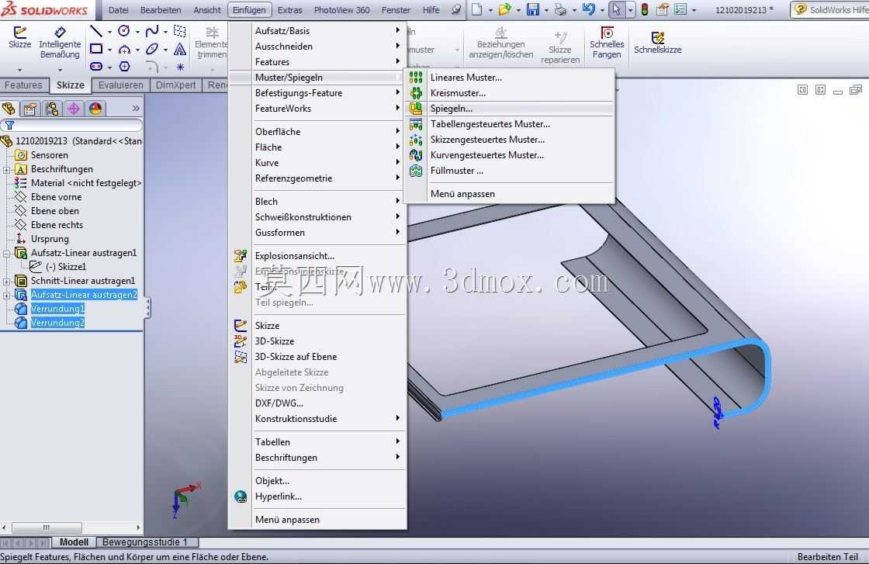Open the Extras menu

pyautogui.click(x=290, y=10)
